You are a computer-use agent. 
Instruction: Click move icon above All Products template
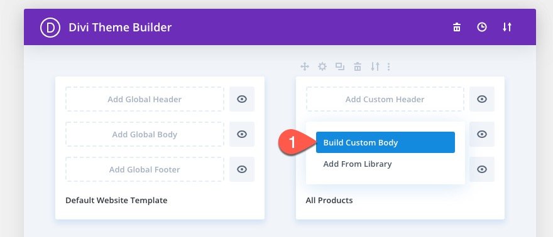tap(305, 66)
